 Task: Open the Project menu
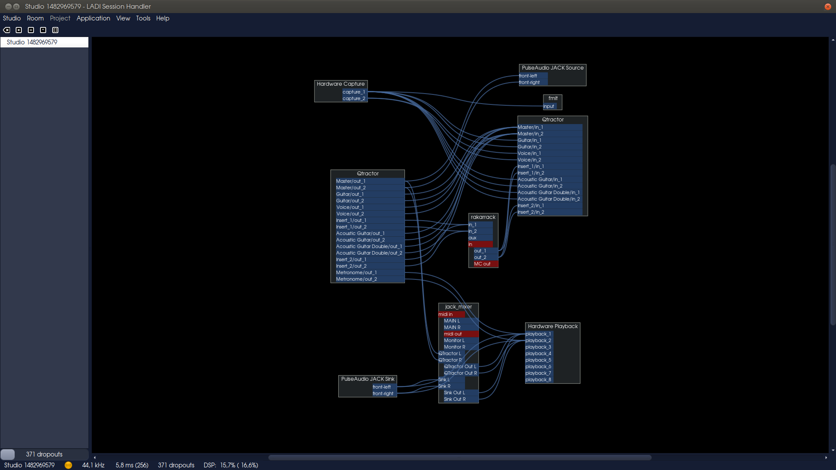pos(60,18)
